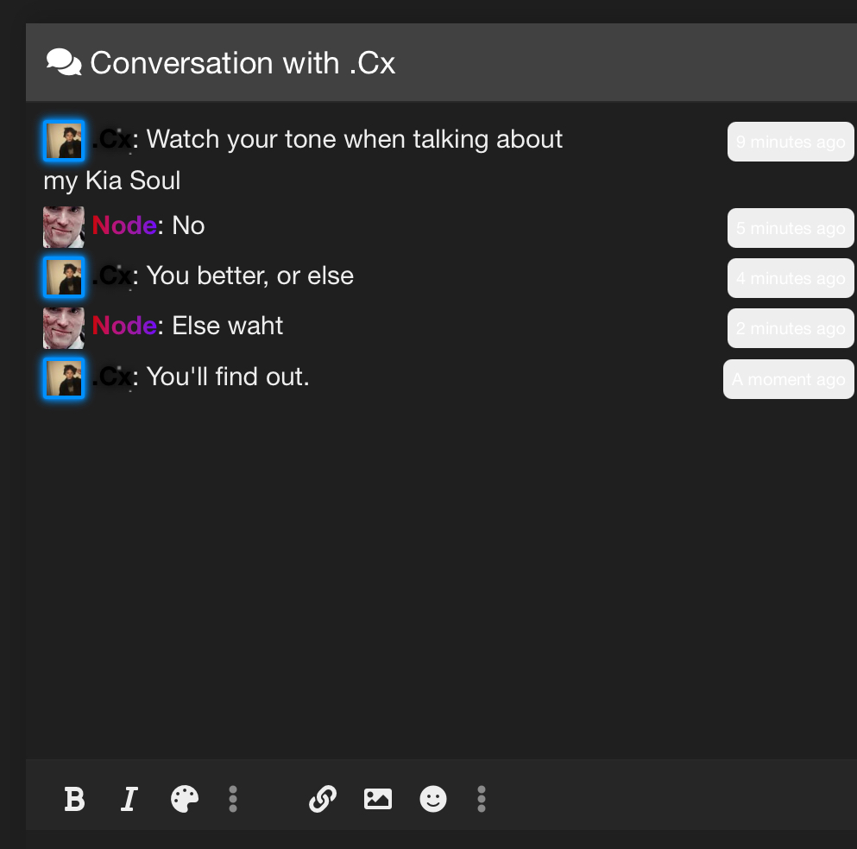
Task: Expand more options next to emoji icon
Action: [x=482, y=800]
